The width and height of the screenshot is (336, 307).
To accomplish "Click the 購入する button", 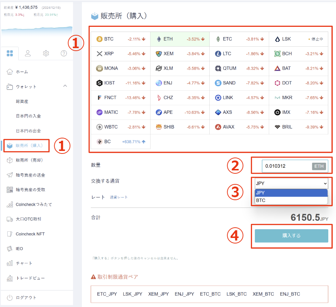I will pos(292,236).
